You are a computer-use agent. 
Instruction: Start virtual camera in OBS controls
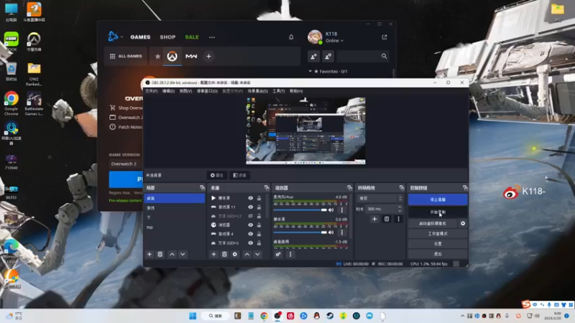[x=433, y=223]
